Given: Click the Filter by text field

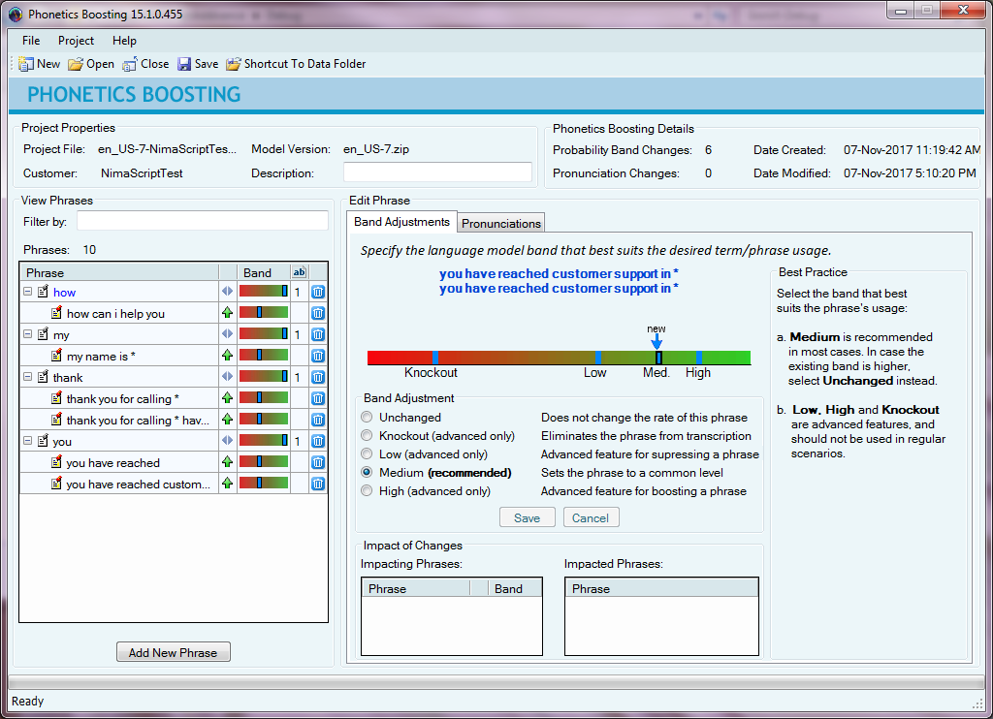Looking at the screenshot, I should [202, 221].
